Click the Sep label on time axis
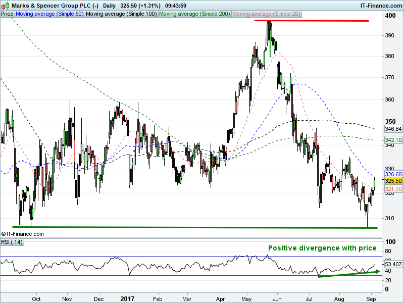Screen dimensions: 404x303 coord(371,299)
